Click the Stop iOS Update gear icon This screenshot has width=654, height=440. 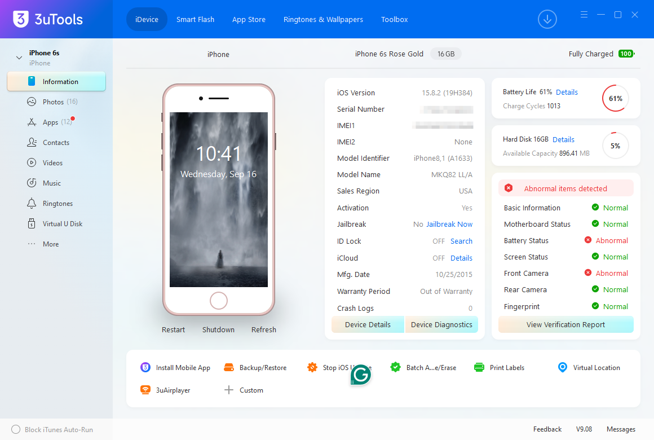312,367
